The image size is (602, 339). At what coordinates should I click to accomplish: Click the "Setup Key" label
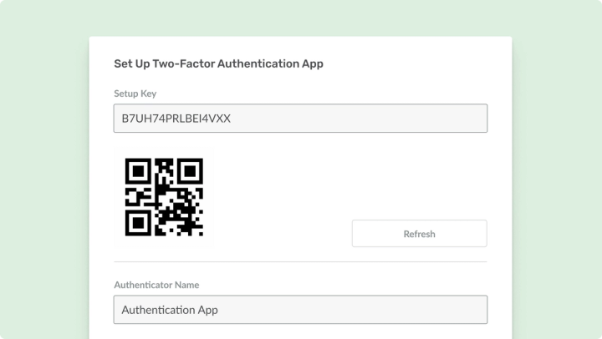pyautogui.click(x=135, y=94)
